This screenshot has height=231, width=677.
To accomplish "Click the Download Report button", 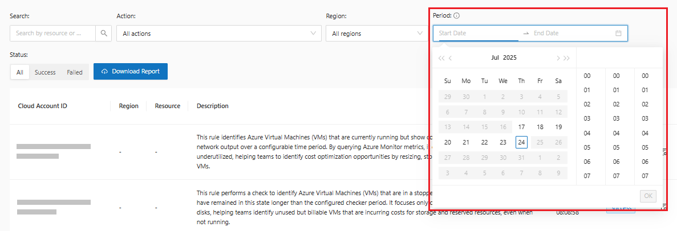I will 131,72.
